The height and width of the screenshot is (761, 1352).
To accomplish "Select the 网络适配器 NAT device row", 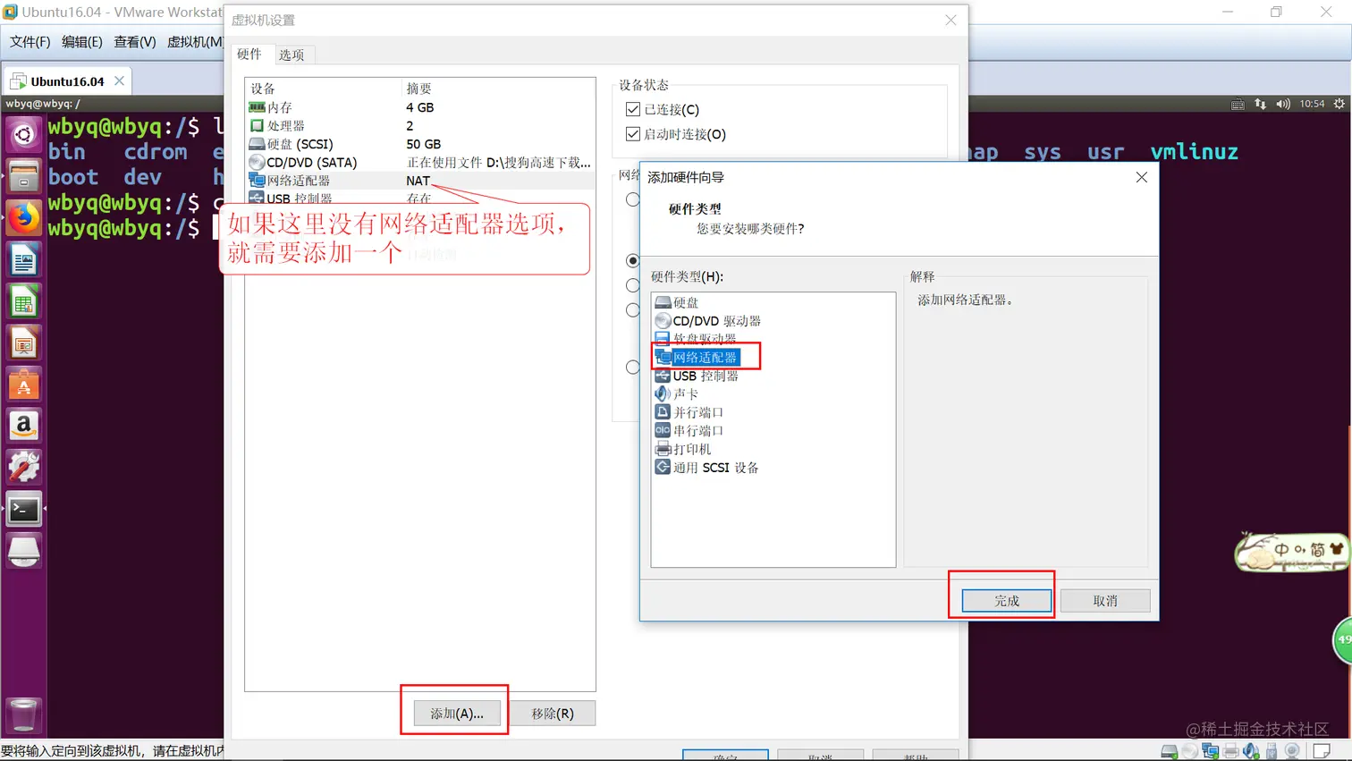I will 420,181.
